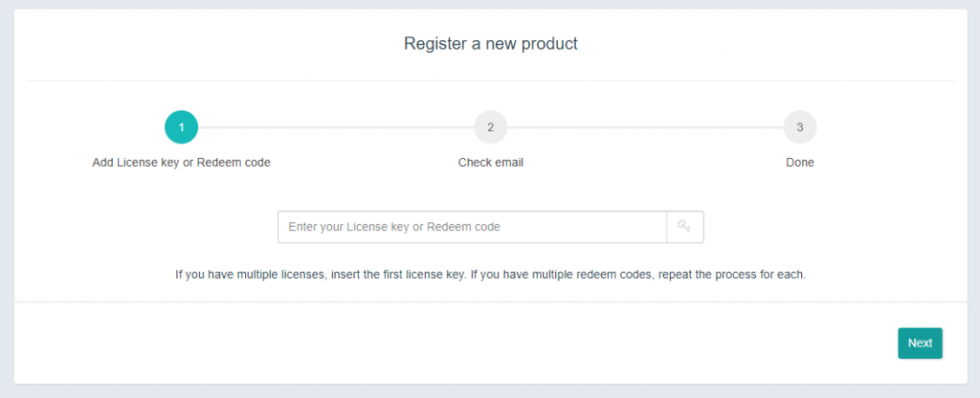The width and height of the screenshot is (980, 398).
Task: Click the "Add License key or Redeem code" step label
Action: (x=181, y=163)
